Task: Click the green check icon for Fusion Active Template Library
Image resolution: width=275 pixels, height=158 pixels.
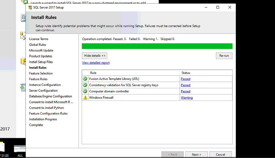Action: [x=85, y=79]
